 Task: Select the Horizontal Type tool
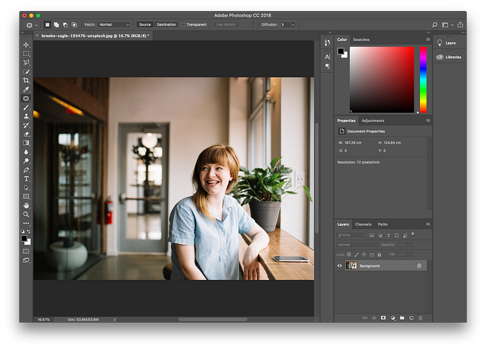(26, 179)
